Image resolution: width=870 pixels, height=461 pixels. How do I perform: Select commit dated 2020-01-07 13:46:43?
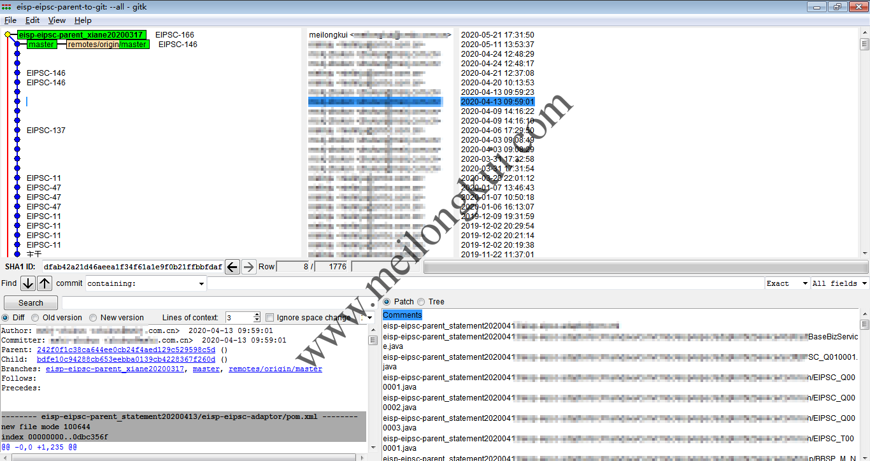[x=497, y=188]
